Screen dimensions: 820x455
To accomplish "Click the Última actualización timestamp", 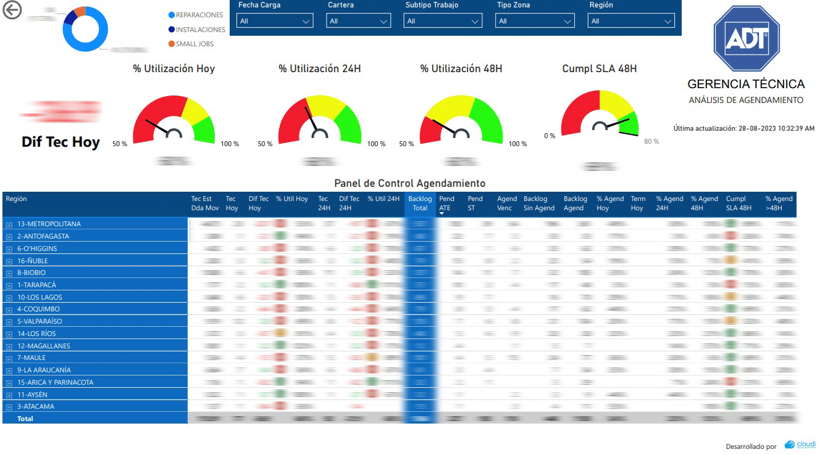I will click(744, 128).
